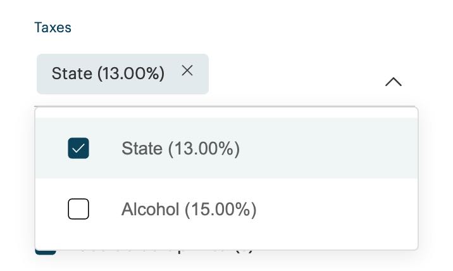453x271 pixels.
Task: Click the X icon on the State tag
Action: click(x=187, y=71)
